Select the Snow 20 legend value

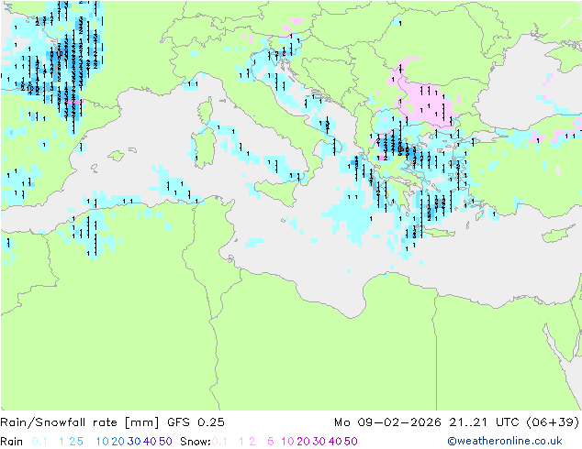(x=303, y=442)
